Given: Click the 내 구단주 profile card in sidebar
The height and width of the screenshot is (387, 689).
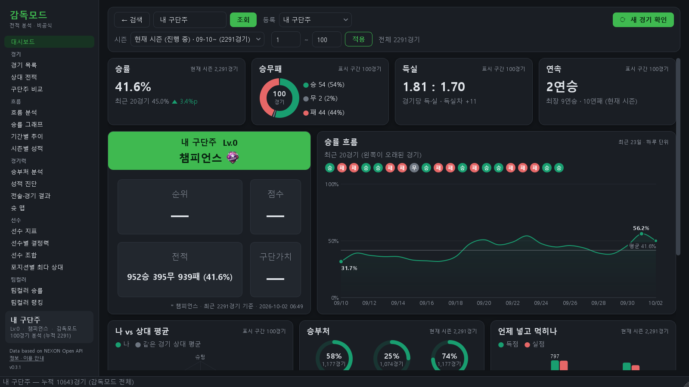Looking at the screenshot, I should pos(49,327).
